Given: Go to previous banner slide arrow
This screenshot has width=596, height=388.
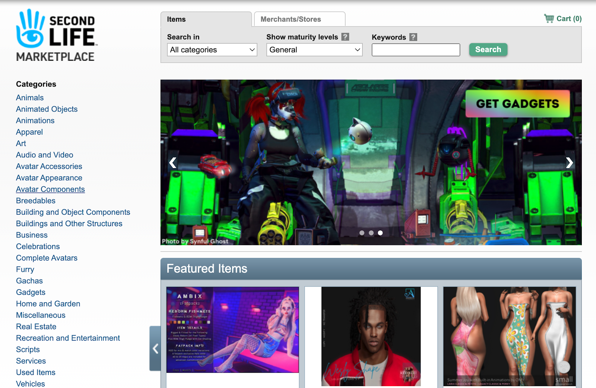Looking at the screenshot, I should [173, 163].
